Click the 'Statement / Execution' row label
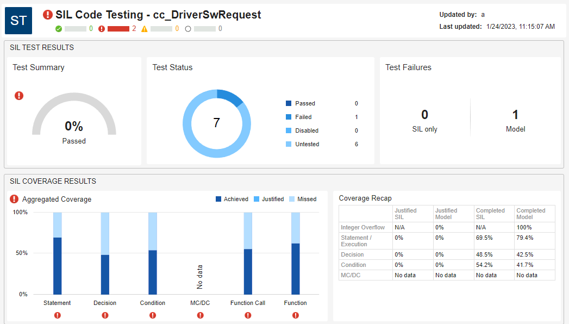Viewport: 569px width, 324px height. [x=357, y=241]
